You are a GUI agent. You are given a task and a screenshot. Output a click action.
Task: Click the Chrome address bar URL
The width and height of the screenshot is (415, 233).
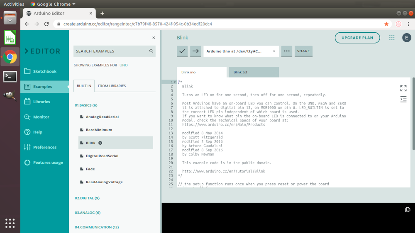[x=138, y=24]
